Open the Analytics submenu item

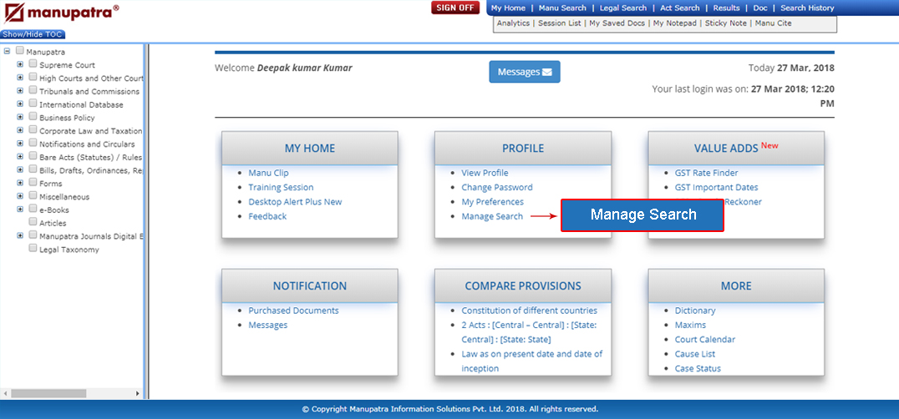pyautogui.click(x=513, y=23)
